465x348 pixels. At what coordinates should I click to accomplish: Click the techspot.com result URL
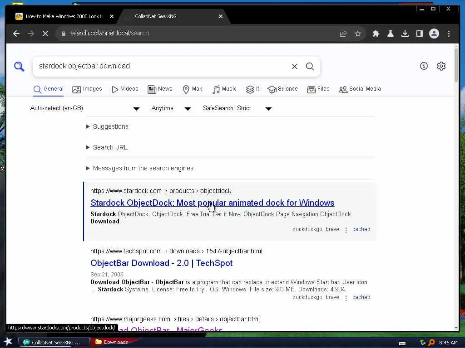(176, 251)
